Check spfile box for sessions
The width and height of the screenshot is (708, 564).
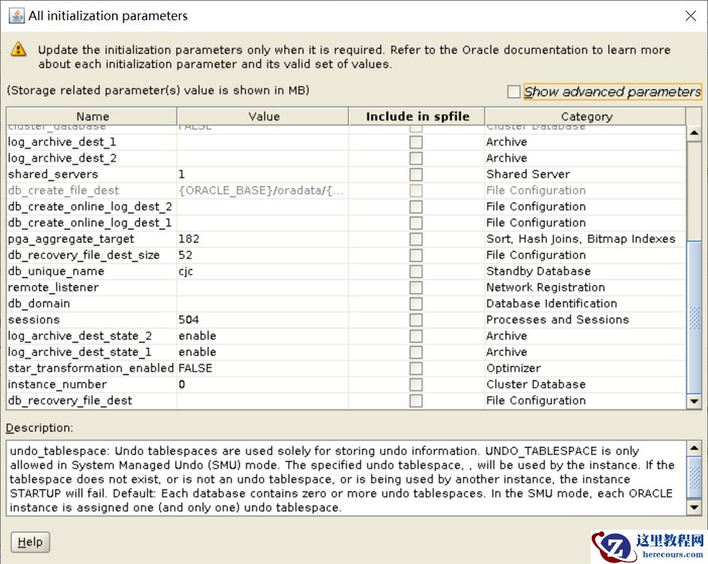(416, 319)
